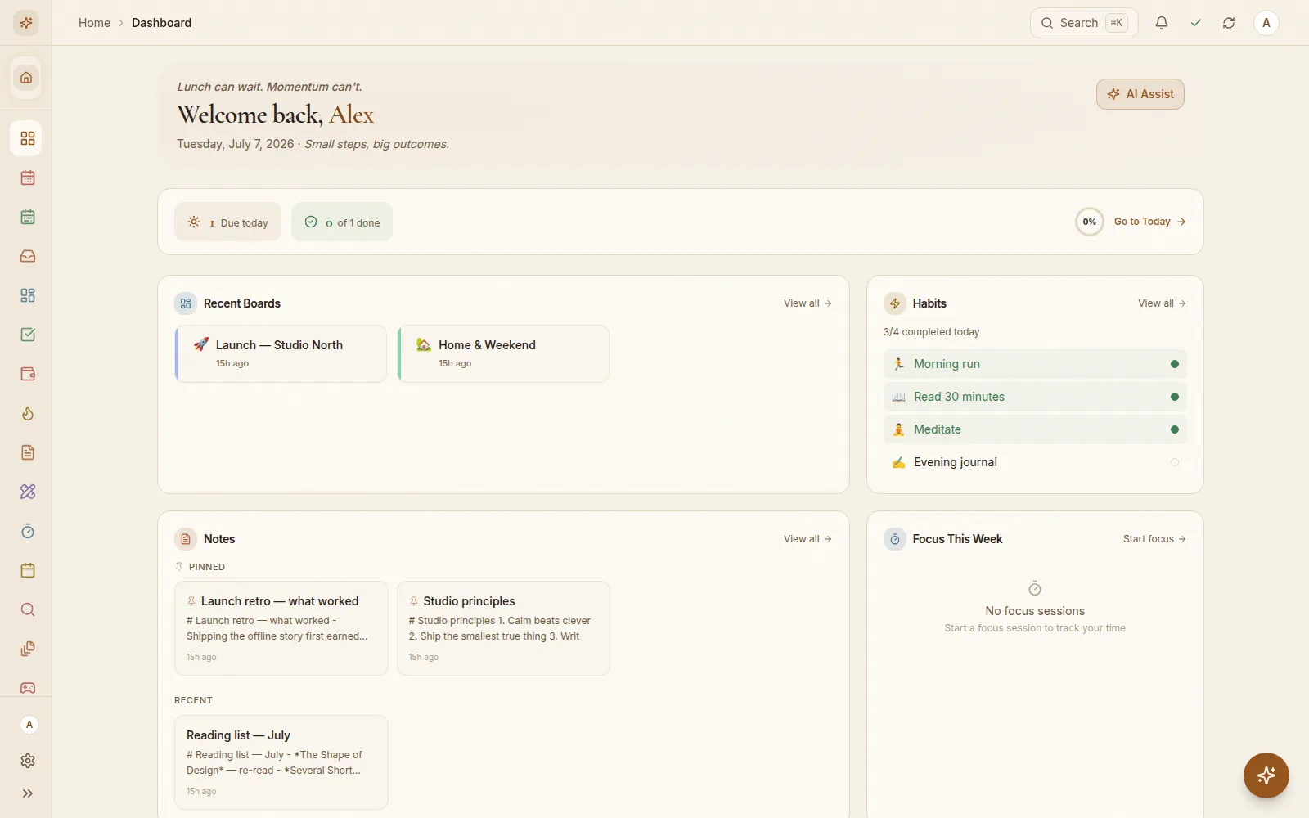
Task: Click the Notes header icon
Action: pos(186,539)
